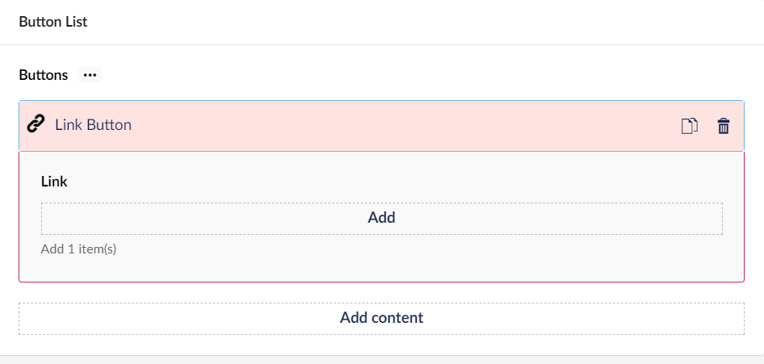Click blank space right of the Buttons ellipsis

[390, 75]
